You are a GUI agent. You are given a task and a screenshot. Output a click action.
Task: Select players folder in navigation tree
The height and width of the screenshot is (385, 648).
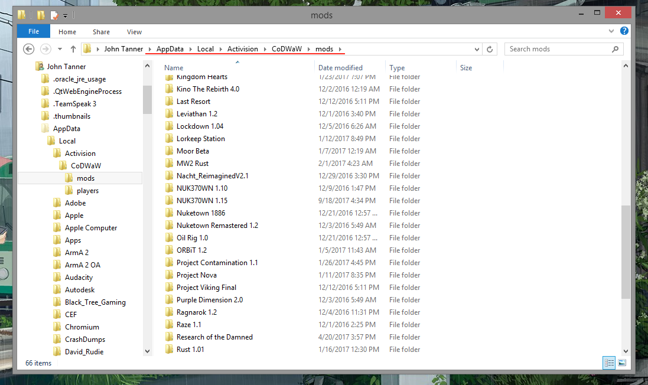coord(87,191)
